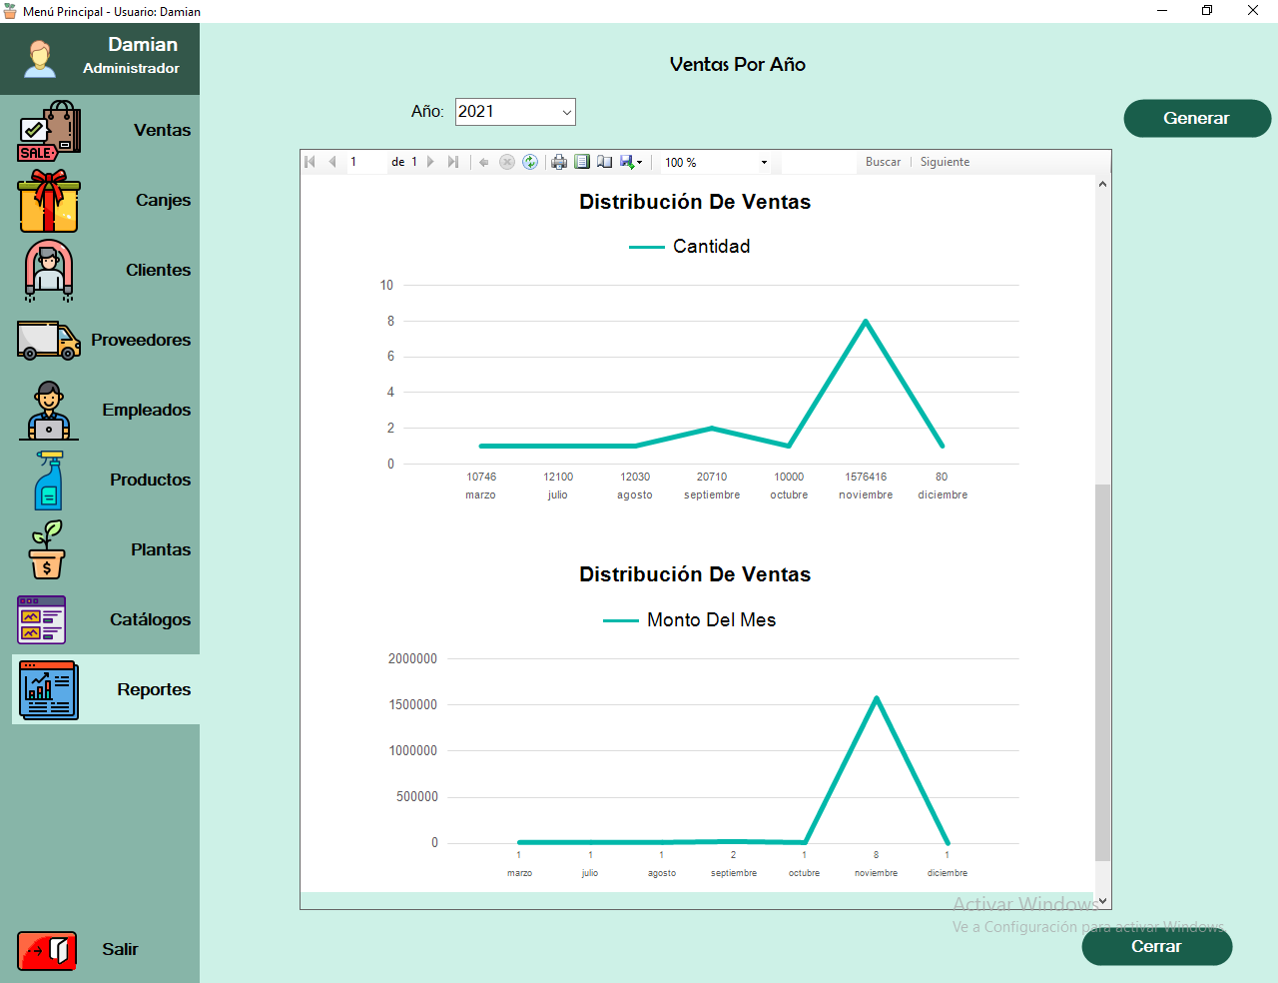Viewport: 1278px width, 983px height.
Task: Click the report search text field
Action: (818, 162)
